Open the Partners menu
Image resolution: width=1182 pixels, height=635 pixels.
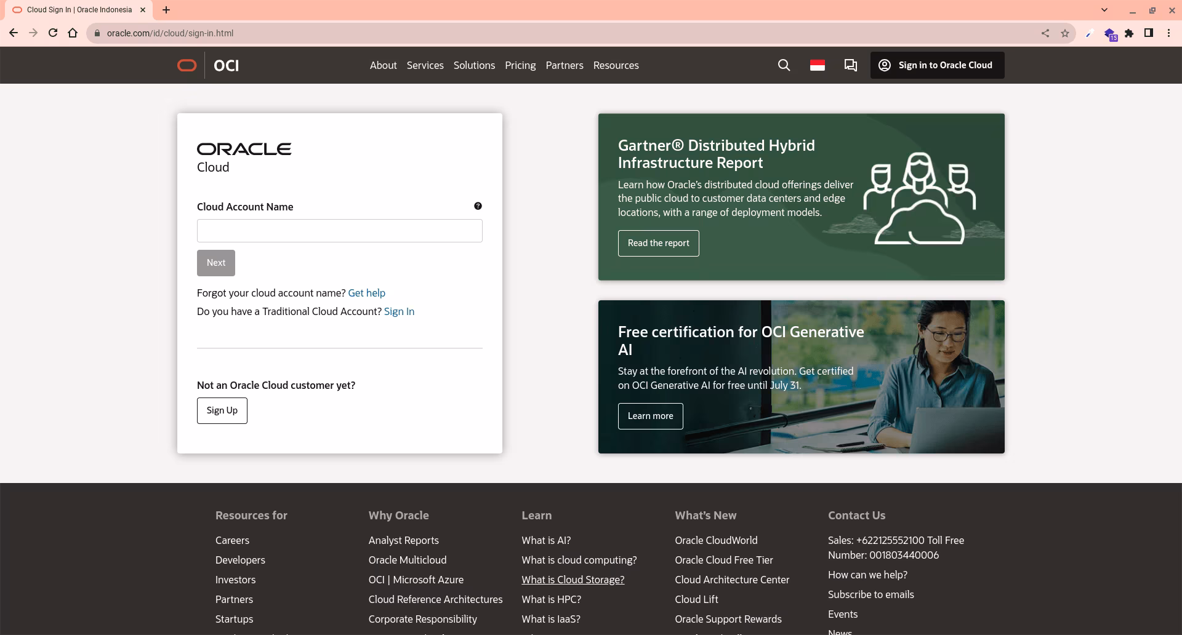(565, 65)
